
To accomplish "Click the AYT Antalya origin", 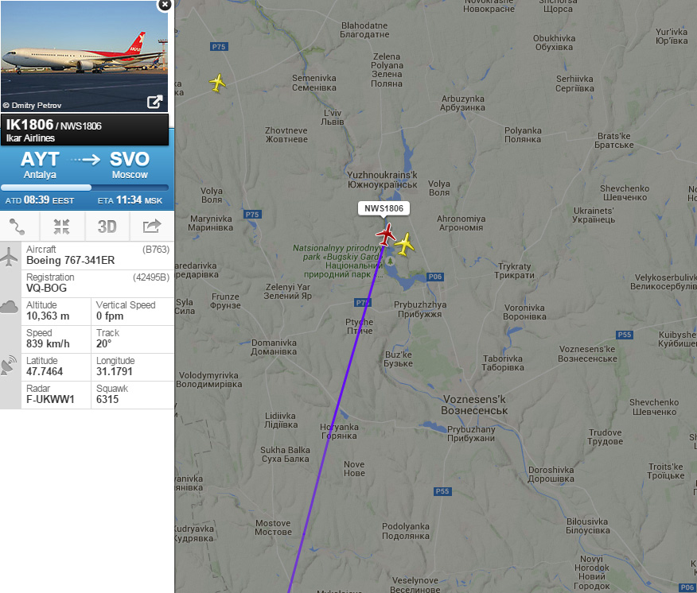I will tap(40, 165).
